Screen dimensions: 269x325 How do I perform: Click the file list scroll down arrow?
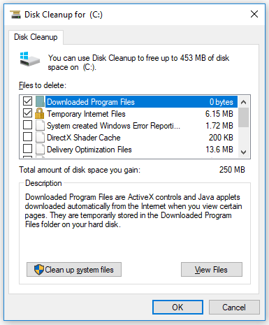pos(244,152)
